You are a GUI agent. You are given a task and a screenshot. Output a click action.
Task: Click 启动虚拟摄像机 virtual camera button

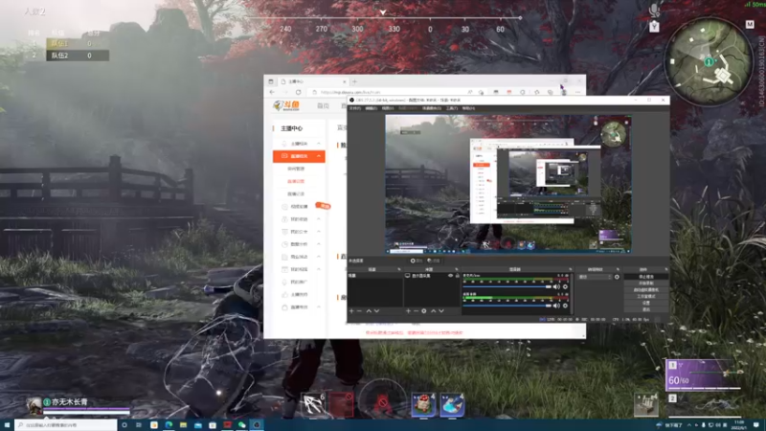click(x=645, y=290)
